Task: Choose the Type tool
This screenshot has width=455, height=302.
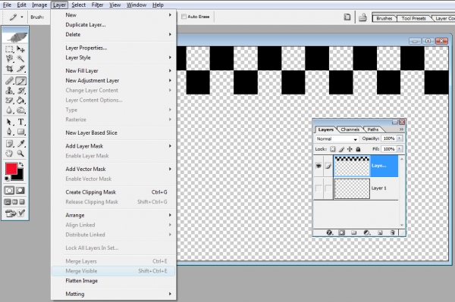Action: [20, 122]
